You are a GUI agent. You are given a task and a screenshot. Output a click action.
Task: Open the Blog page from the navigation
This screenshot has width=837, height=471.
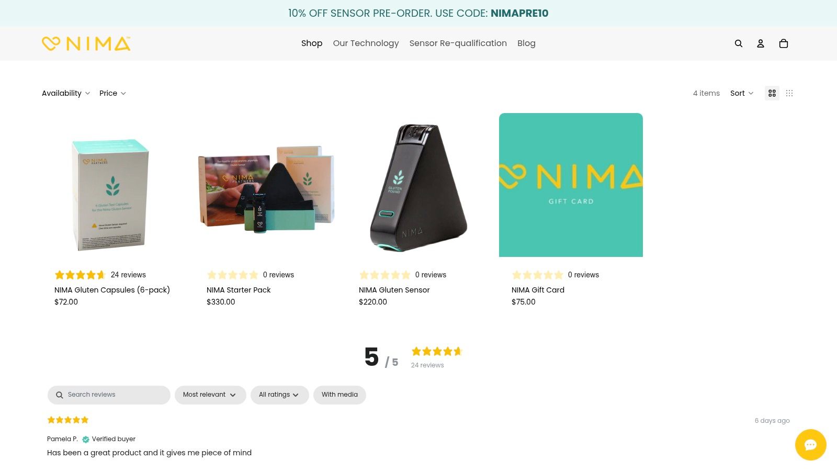(x=526, y=43)
